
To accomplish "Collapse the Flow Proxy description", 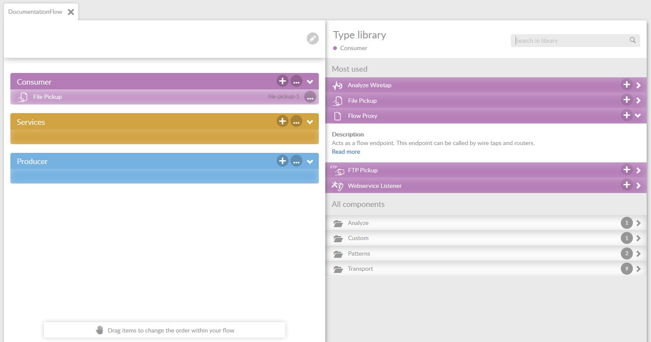I will (x=638, y=116).
